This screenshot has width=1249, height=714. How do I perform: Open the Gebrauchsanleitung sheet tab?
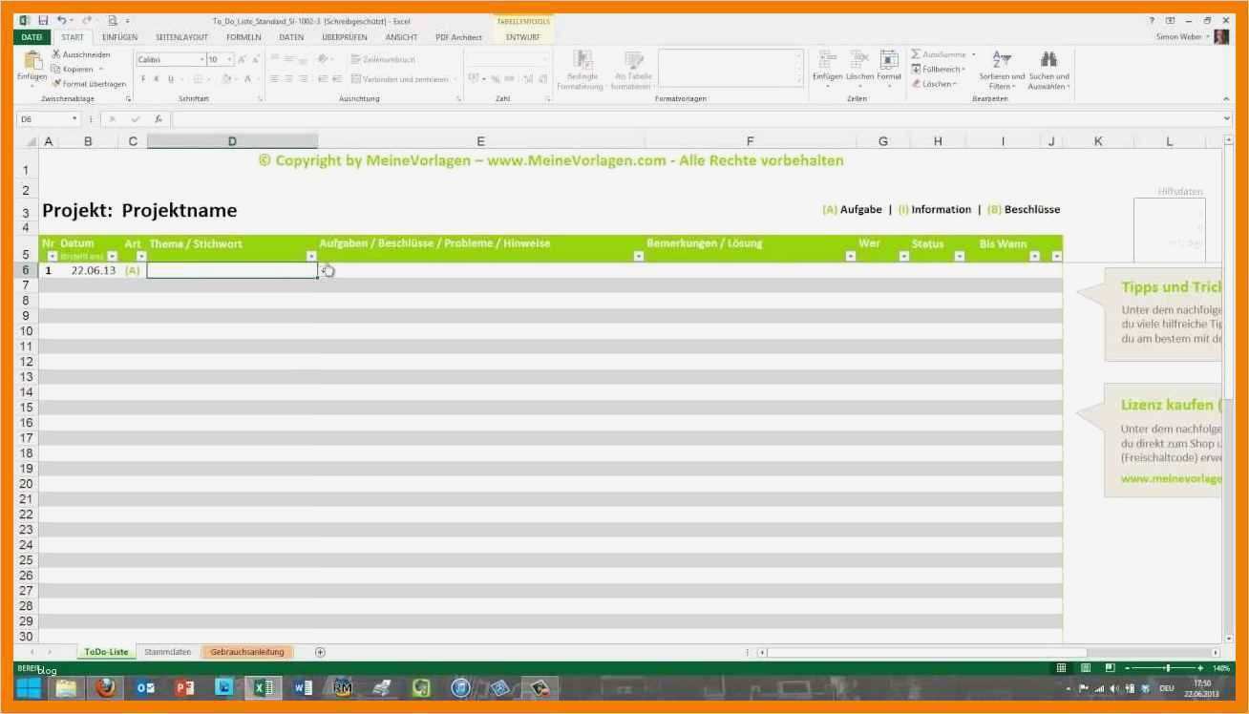246,651
